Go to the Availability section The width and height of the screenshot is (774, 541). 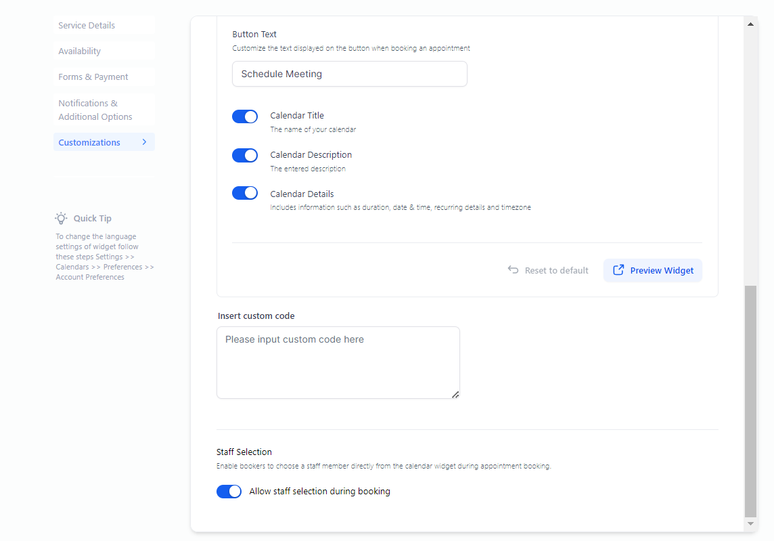(x=79, y=51)
